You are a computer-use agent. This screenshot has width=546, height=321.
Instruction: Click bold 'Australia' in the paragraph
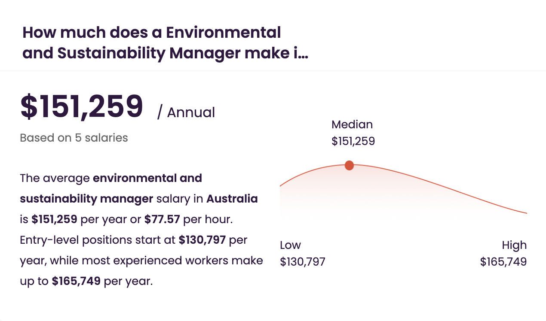click(x=232, y=199)
